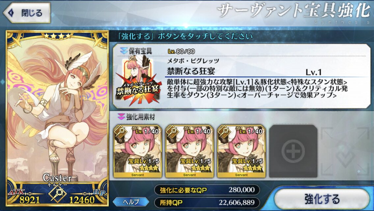Tap the Caster class icon on card

click(x=57, y=195)
